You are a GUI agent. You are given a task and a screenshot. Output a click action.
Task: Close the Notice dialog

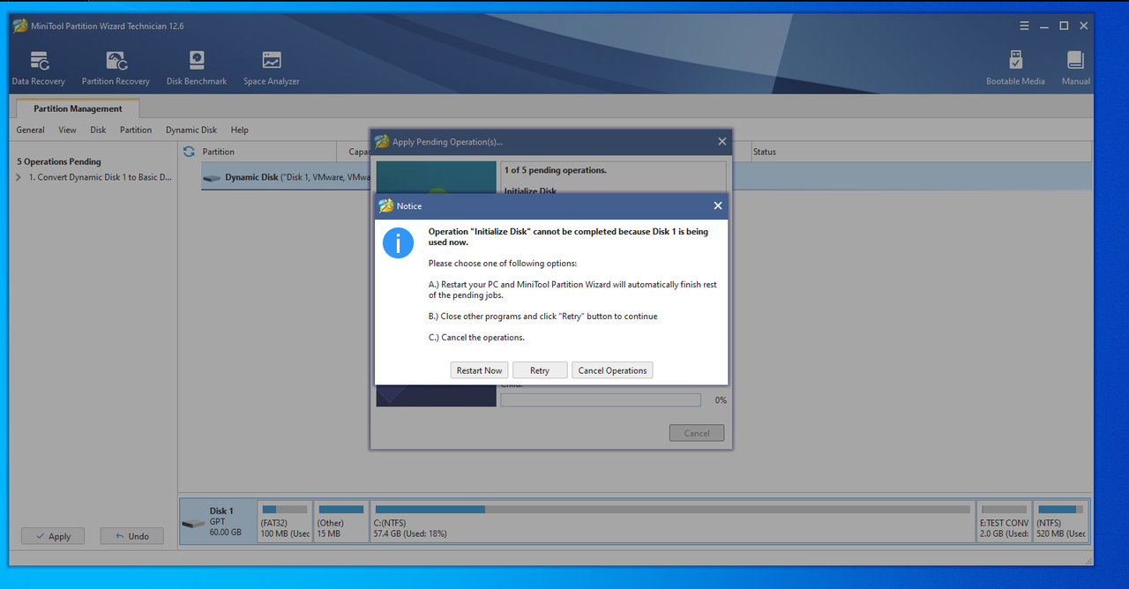[x=717, y=206]
